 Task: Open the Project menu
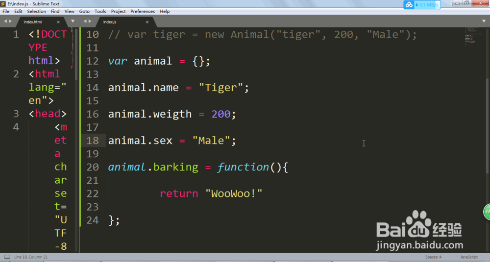[118, 11]
